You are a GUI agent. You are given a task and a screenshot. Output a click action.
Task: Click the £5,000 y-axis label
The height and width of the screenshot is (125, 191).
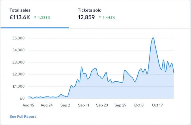coord(18,38)
